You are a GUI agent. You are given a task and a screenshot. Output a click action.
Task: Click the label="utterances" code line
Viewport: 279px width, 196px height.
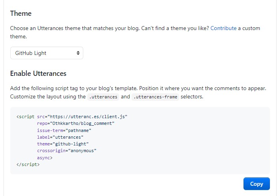(x=60, y=137)
